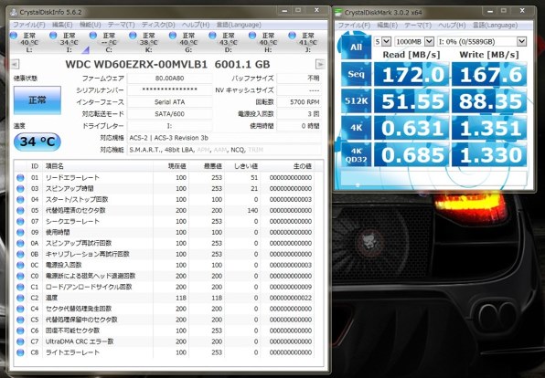Open ファイル(F) menu in CrystalDiskInfo
This screenshot has width=545, height=378.
click(29, 25)
